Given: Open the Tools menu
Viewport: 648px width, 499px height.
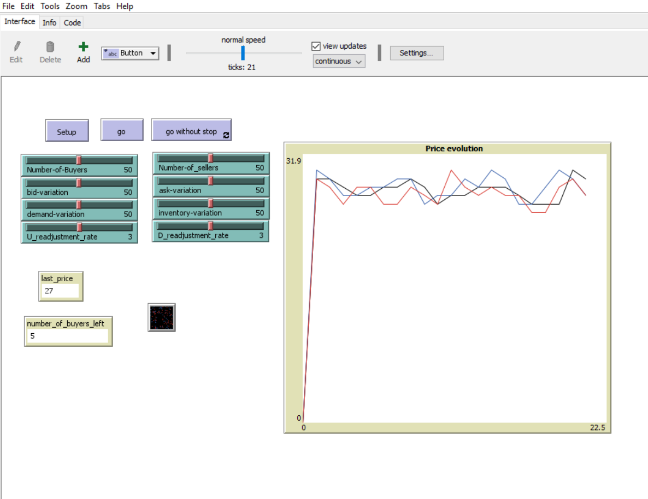Looking at the screenshot, I should 50,6.
